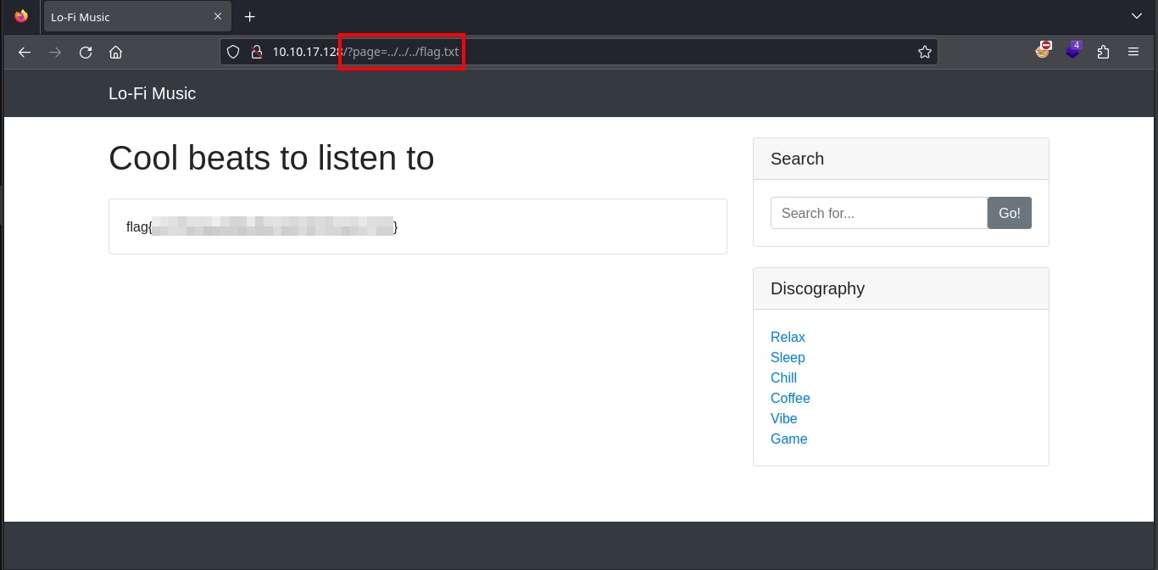Viewport: 1158px width, 570px height.
Task: Open the purple extension with badge 4
Action: (x=1073, y=51)
